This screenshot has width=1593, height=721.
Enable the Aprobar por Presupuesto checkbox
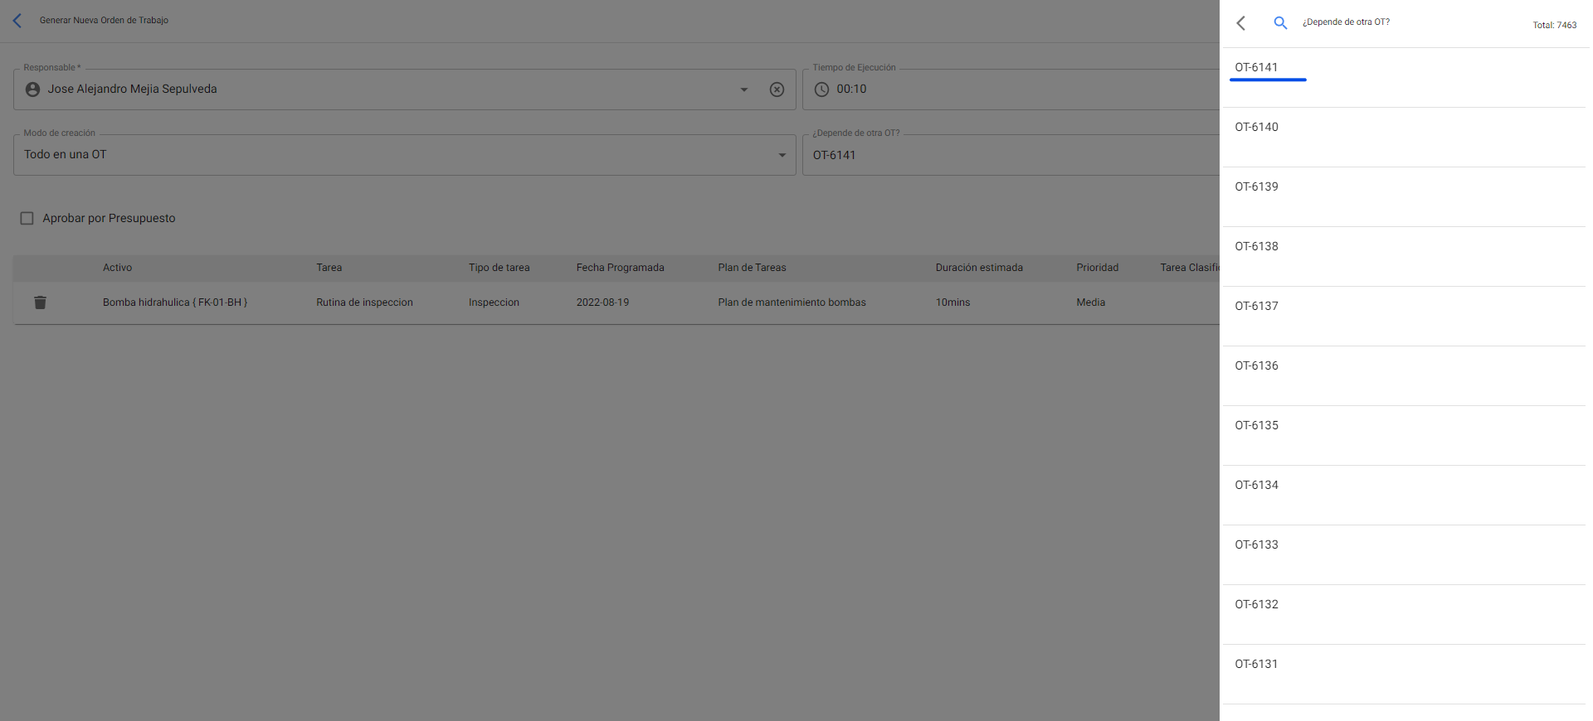pyautogui.click(x=27, y=218)
